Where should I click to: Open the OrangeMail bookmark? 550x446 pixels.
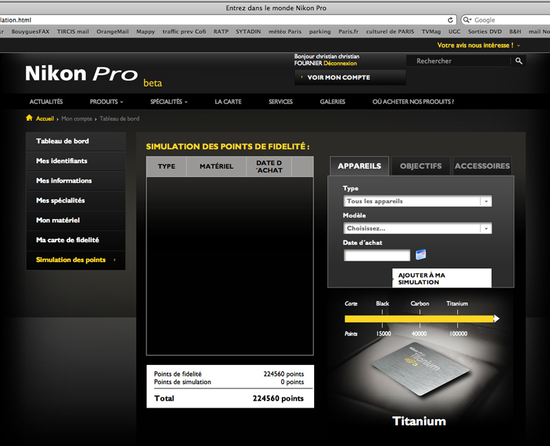(x=113, y=32)
